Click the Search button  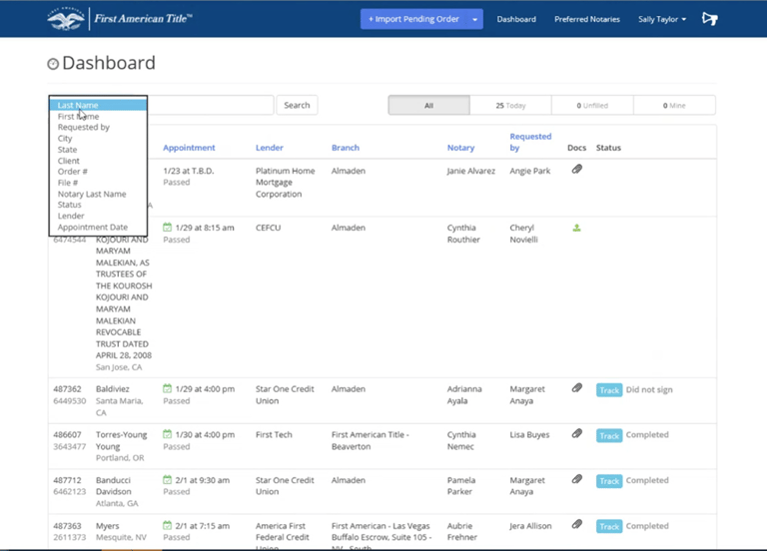(297, 105)
